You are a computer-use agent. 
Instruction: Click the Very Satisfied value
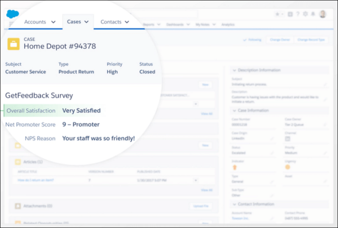pyautogui.click(x=81, y=111)
